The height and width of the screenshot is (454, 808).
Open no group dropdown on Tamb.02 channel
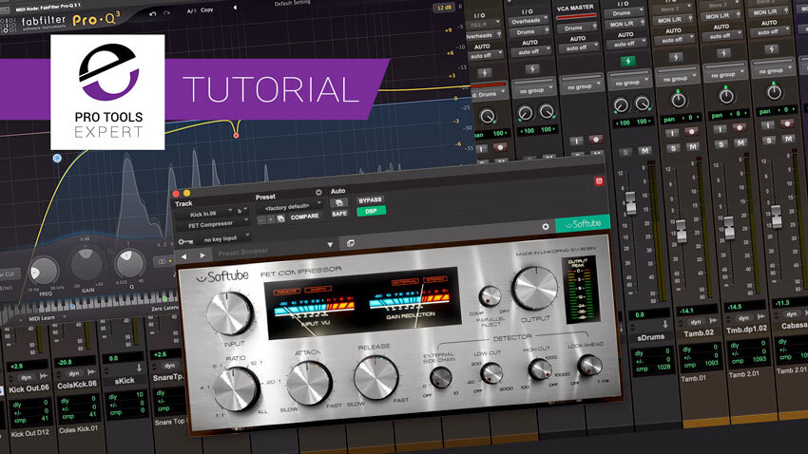pyautogui.click(x=678, y=78)
